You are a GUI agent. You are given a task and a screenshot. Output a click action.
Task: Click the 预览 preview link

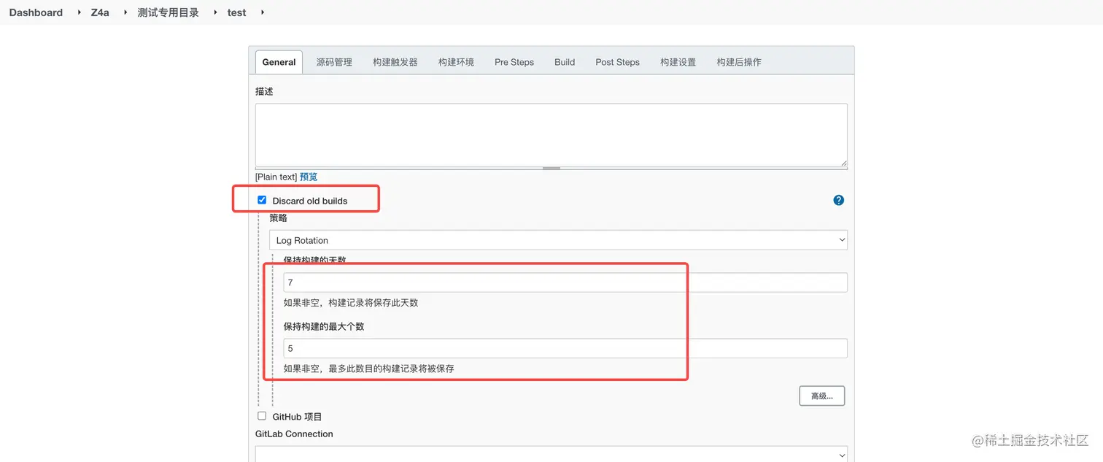click(309, 177)
